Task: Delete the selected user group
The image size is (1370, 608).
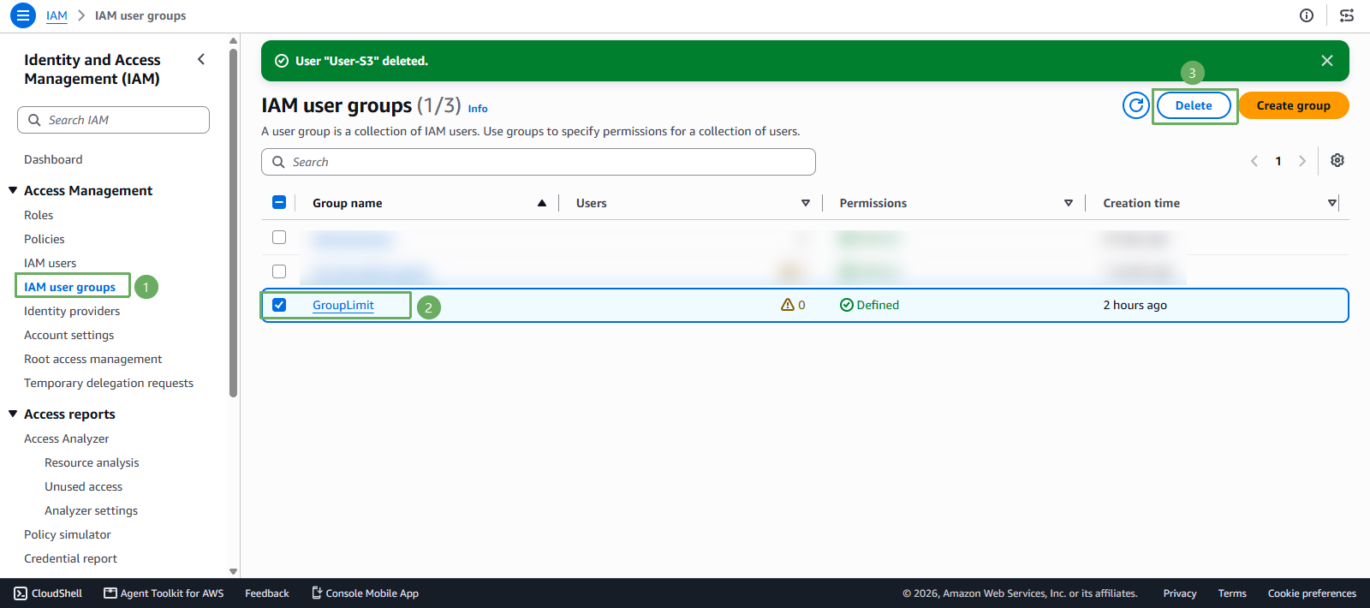Action: coord(1194,105)
